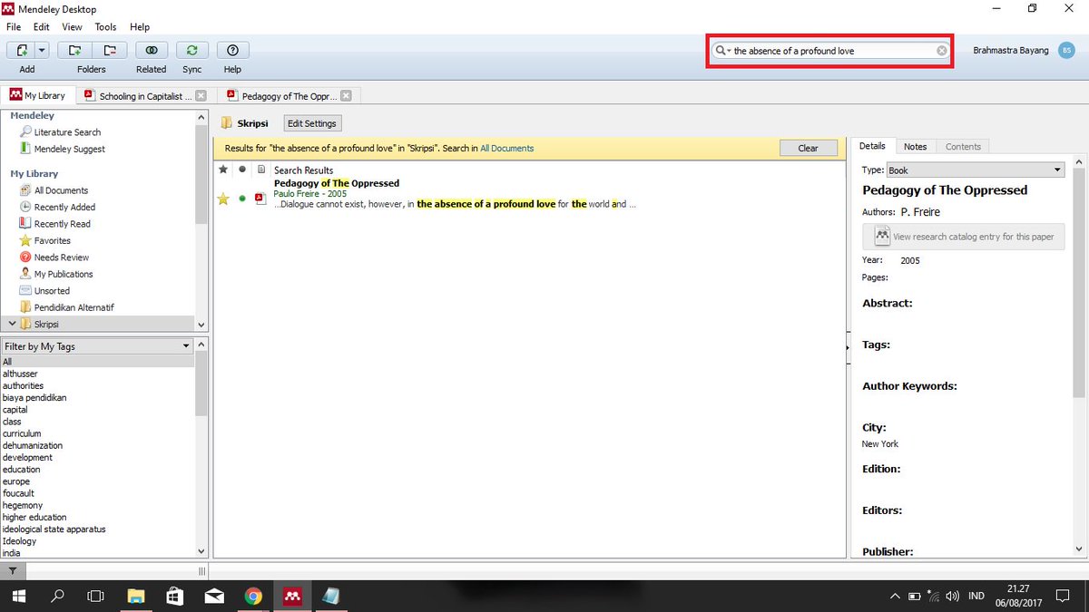Click the Add document toolbar icon

point(21,51)
